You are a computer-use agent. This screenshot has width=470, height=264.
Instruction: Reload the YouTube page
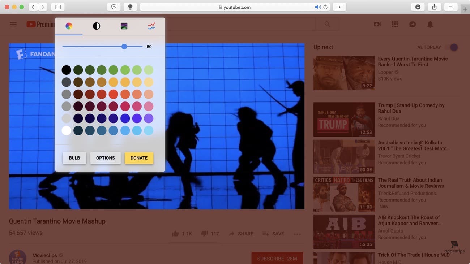(x=325, y=7)
